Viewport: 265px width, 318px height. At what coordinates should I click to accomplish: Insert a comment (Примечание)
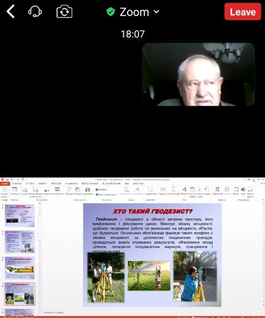pyautogui.click(x=150, y=191)
